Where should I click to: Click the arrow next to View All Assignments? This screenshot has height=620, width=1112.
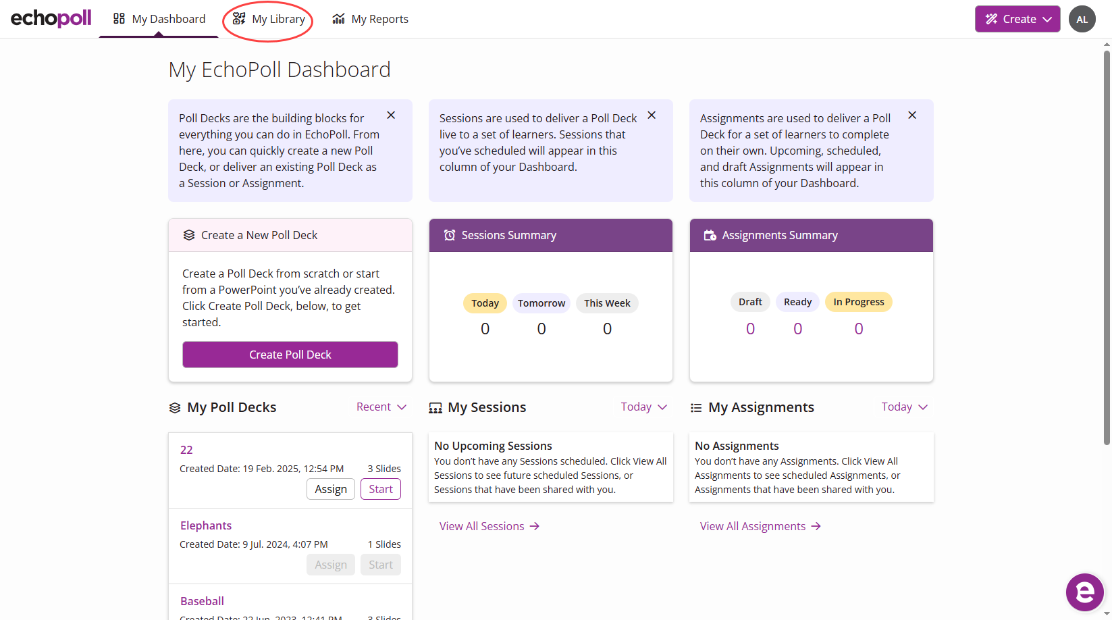816,526
